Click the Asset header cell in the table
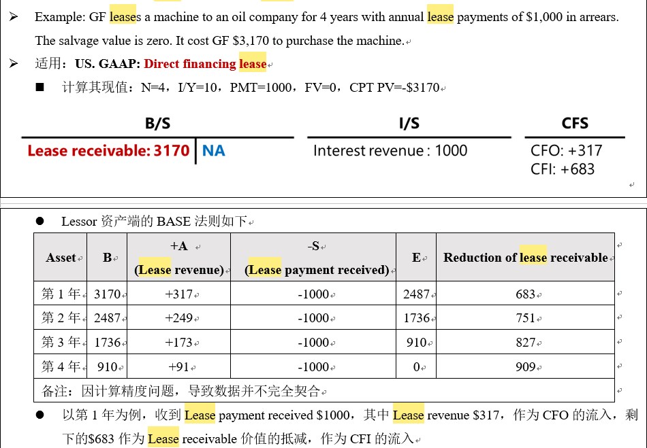This screenshot has width=647, height=448. pos(61,258)
